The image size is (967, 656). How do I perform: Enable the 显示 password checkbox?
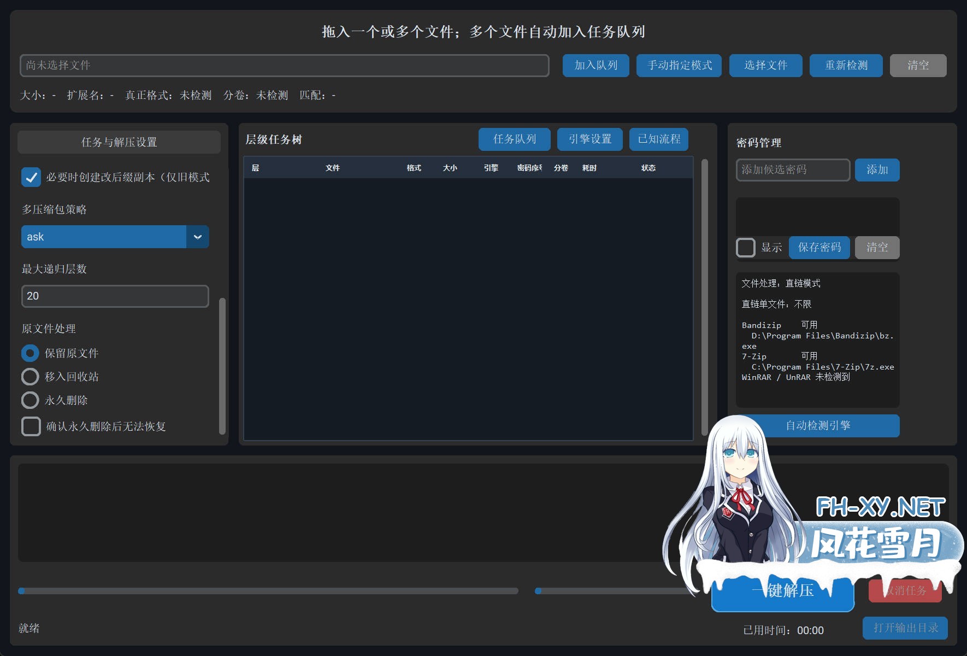[x=746, y=248]
